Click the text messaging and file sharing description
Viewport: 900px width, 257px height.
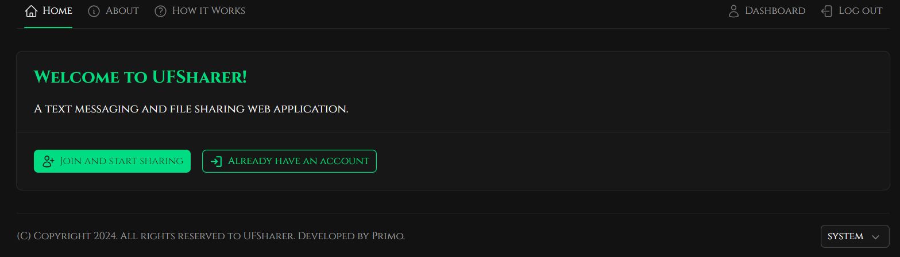[x=191, y=108]
